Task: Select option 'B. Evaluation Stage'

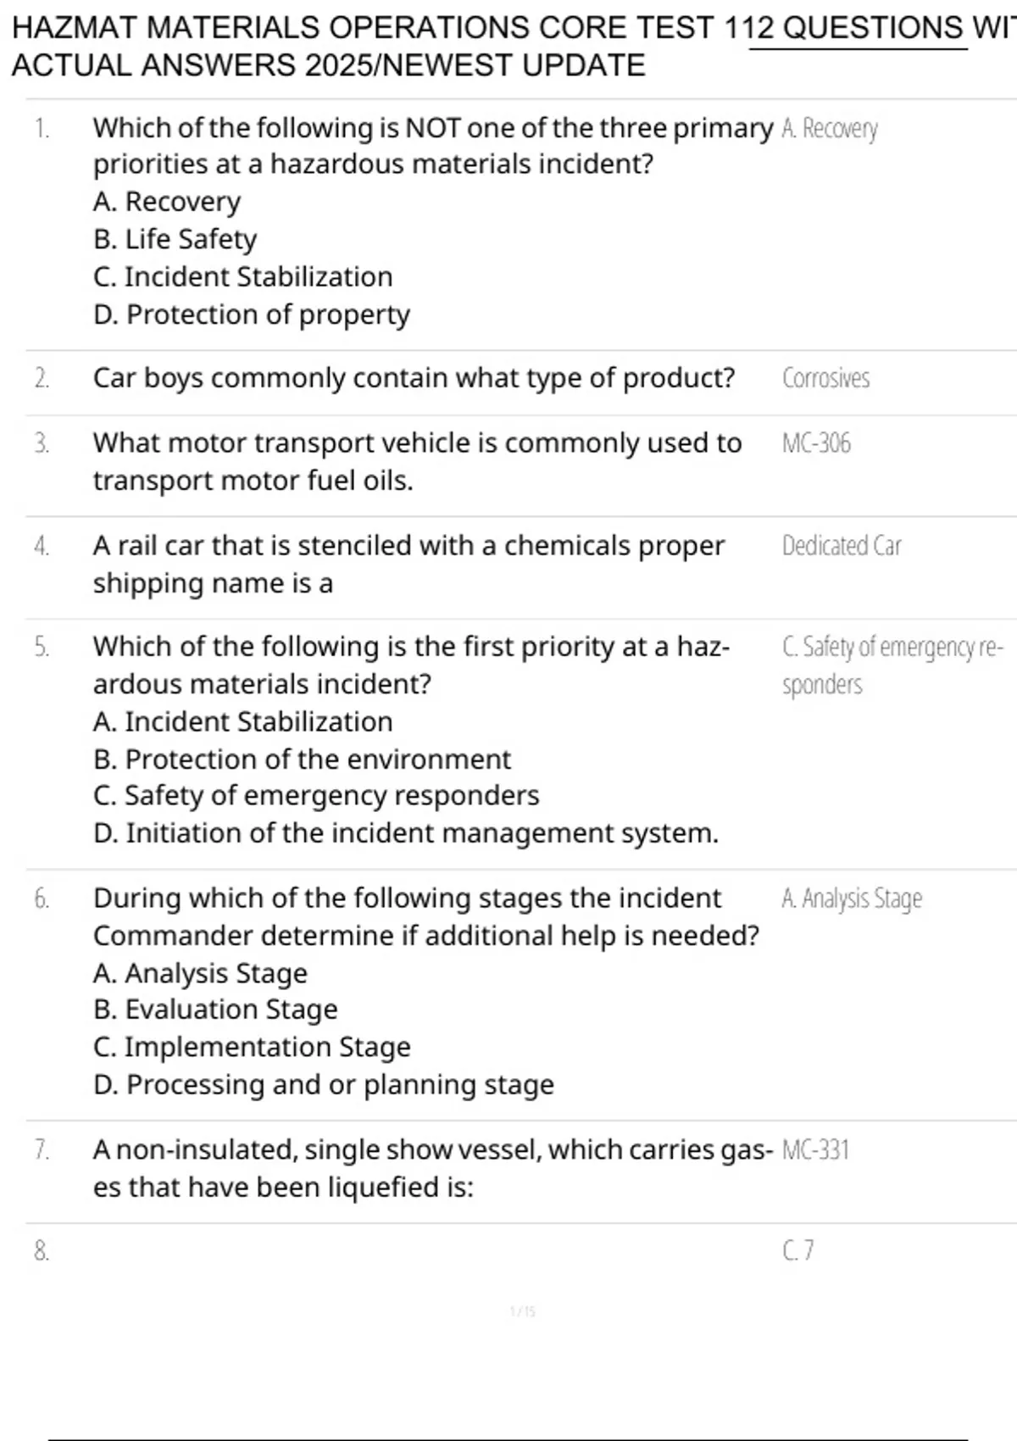Action: coord(215,1010)
